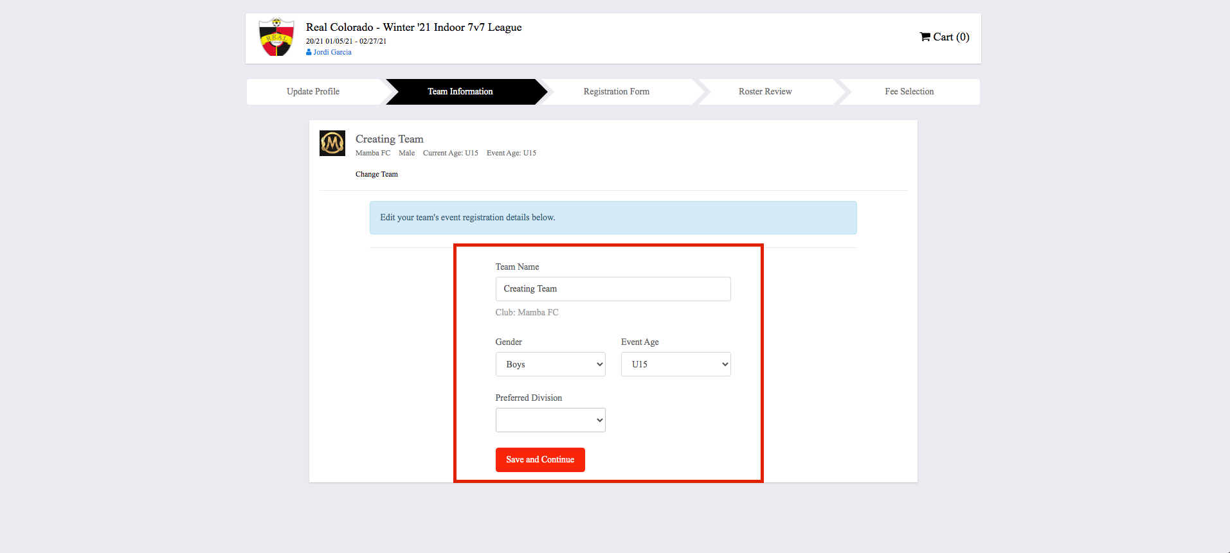The width and height of the screenshot is (1230, 553).
Task: Open the shopping cart icon
Action: pos(925,37)
